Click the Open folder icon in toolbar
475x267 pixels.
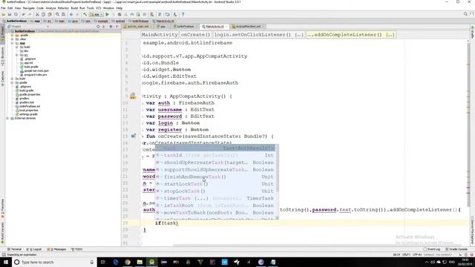click(x=3, y=15)
